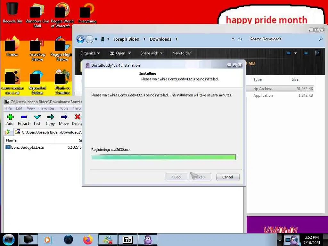Select the Application file row
The image size is (328, 246).
coord(280,95)
